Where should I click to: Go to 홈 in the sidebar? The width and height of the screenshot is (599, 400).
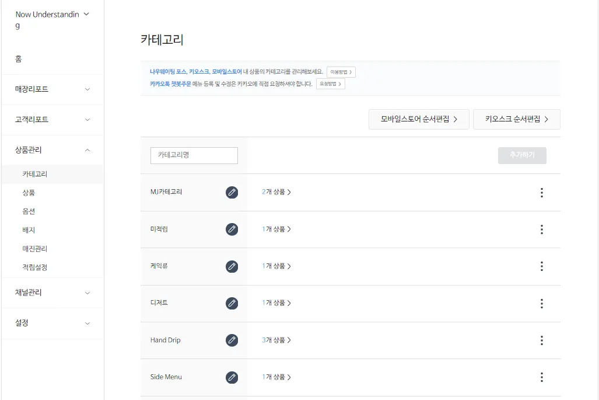18,58
